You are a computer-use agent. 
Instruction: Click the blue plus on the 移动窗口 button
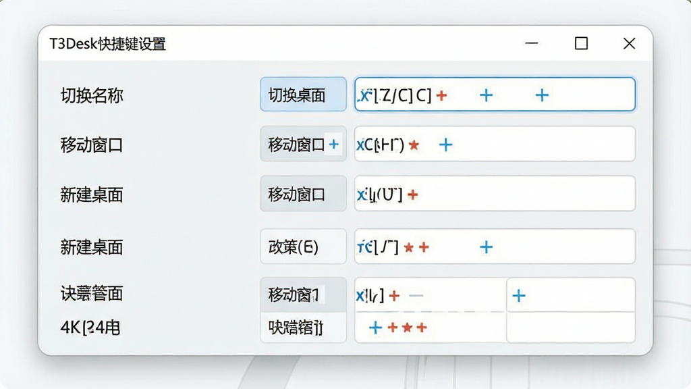(x=334, y=144)
